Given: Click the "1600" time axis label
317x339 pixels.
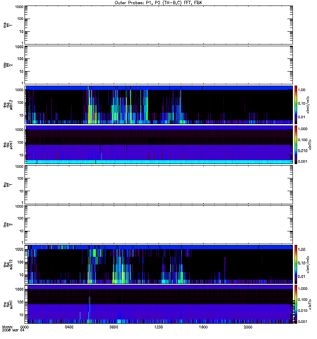Looking at the screenshot, I should (x=203, y=327).
